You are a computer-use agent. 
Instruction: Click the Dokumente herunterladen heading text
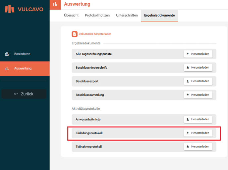(95, 34)
